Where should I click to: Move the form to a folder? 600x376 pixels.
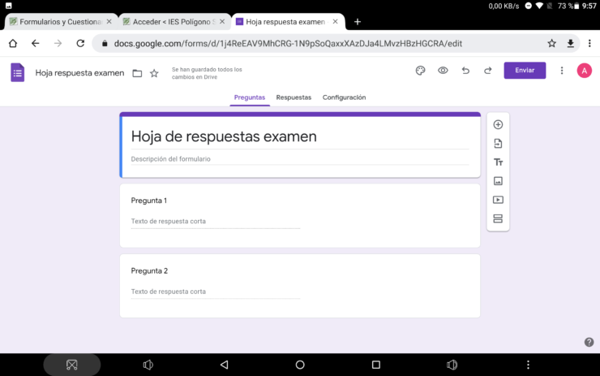[137, 73]
